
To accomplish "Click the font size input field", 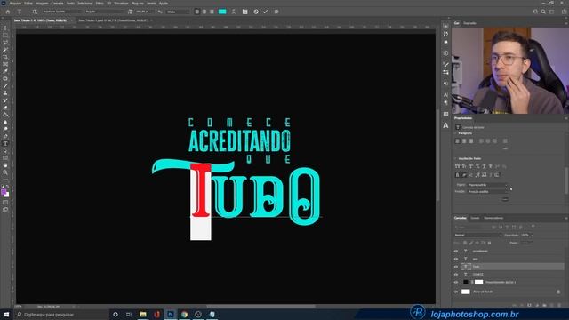I will pos(144,12).
